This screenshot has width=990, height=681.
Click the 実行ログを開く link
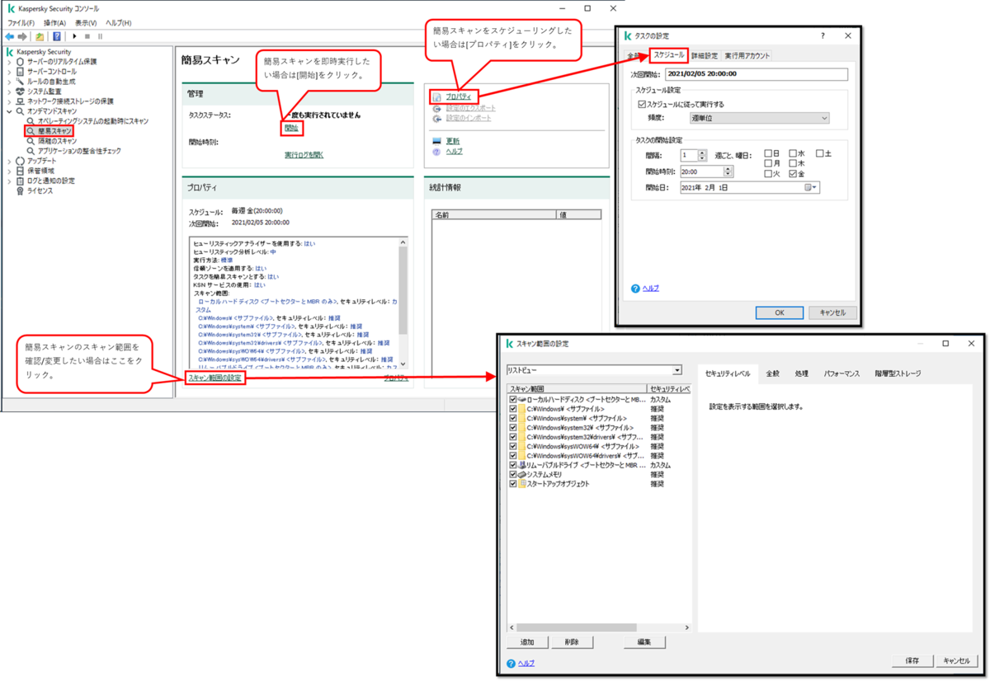click(304, 154)
